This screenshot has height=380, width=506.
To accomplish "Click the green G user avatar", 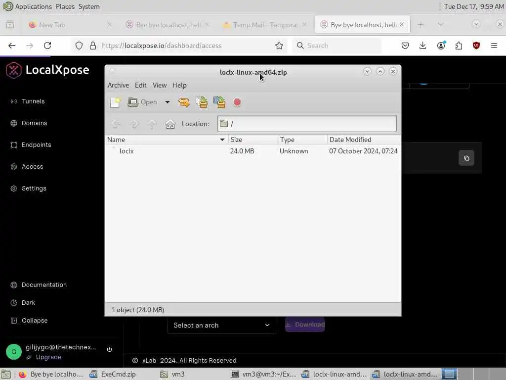I will 13,352.
